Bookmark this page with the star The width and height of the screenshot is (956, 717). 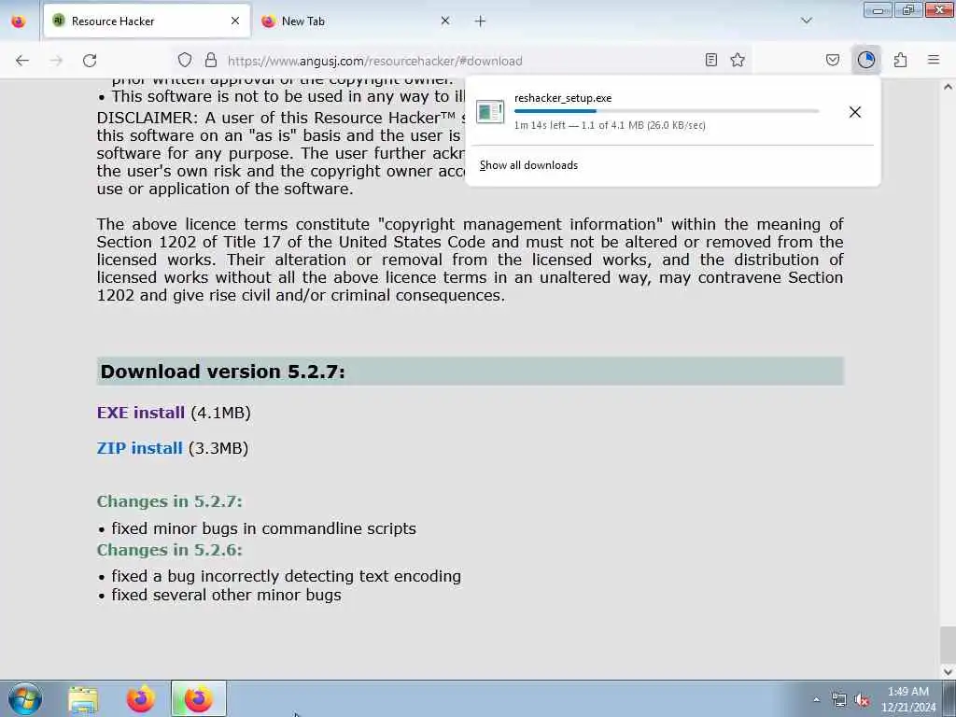pos(738,60)
